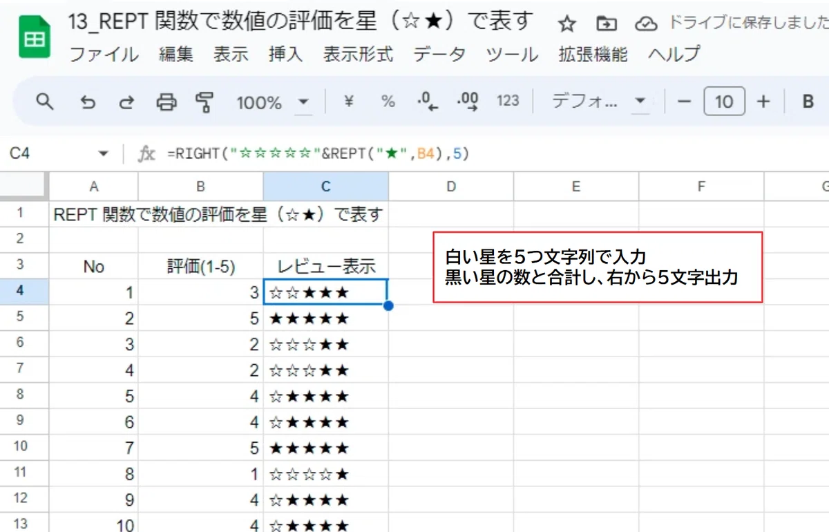829x532 pixels.
Task: Decrease decimal places
Action: (428, 102)
